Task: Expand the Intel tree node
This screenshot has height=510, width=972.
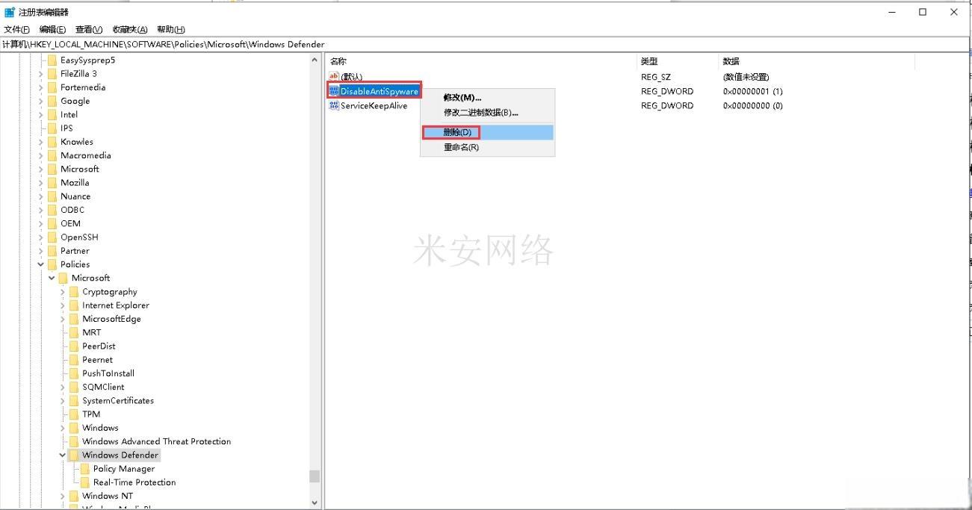Action: (x=41, y=114)
